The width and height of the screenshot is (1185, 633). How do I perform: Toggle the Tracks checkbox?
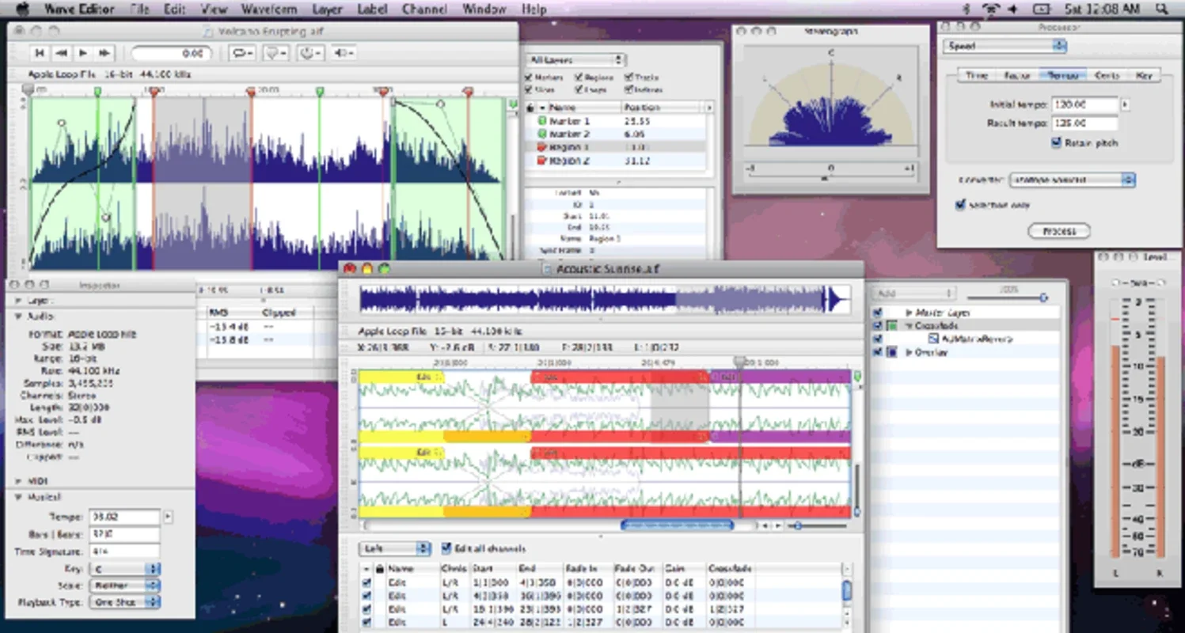coord(629,78)
